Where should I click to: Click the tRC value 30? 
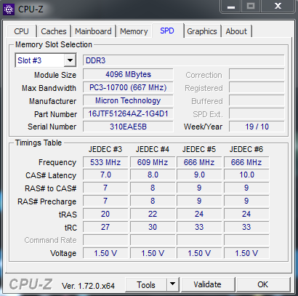coord(153,227)
